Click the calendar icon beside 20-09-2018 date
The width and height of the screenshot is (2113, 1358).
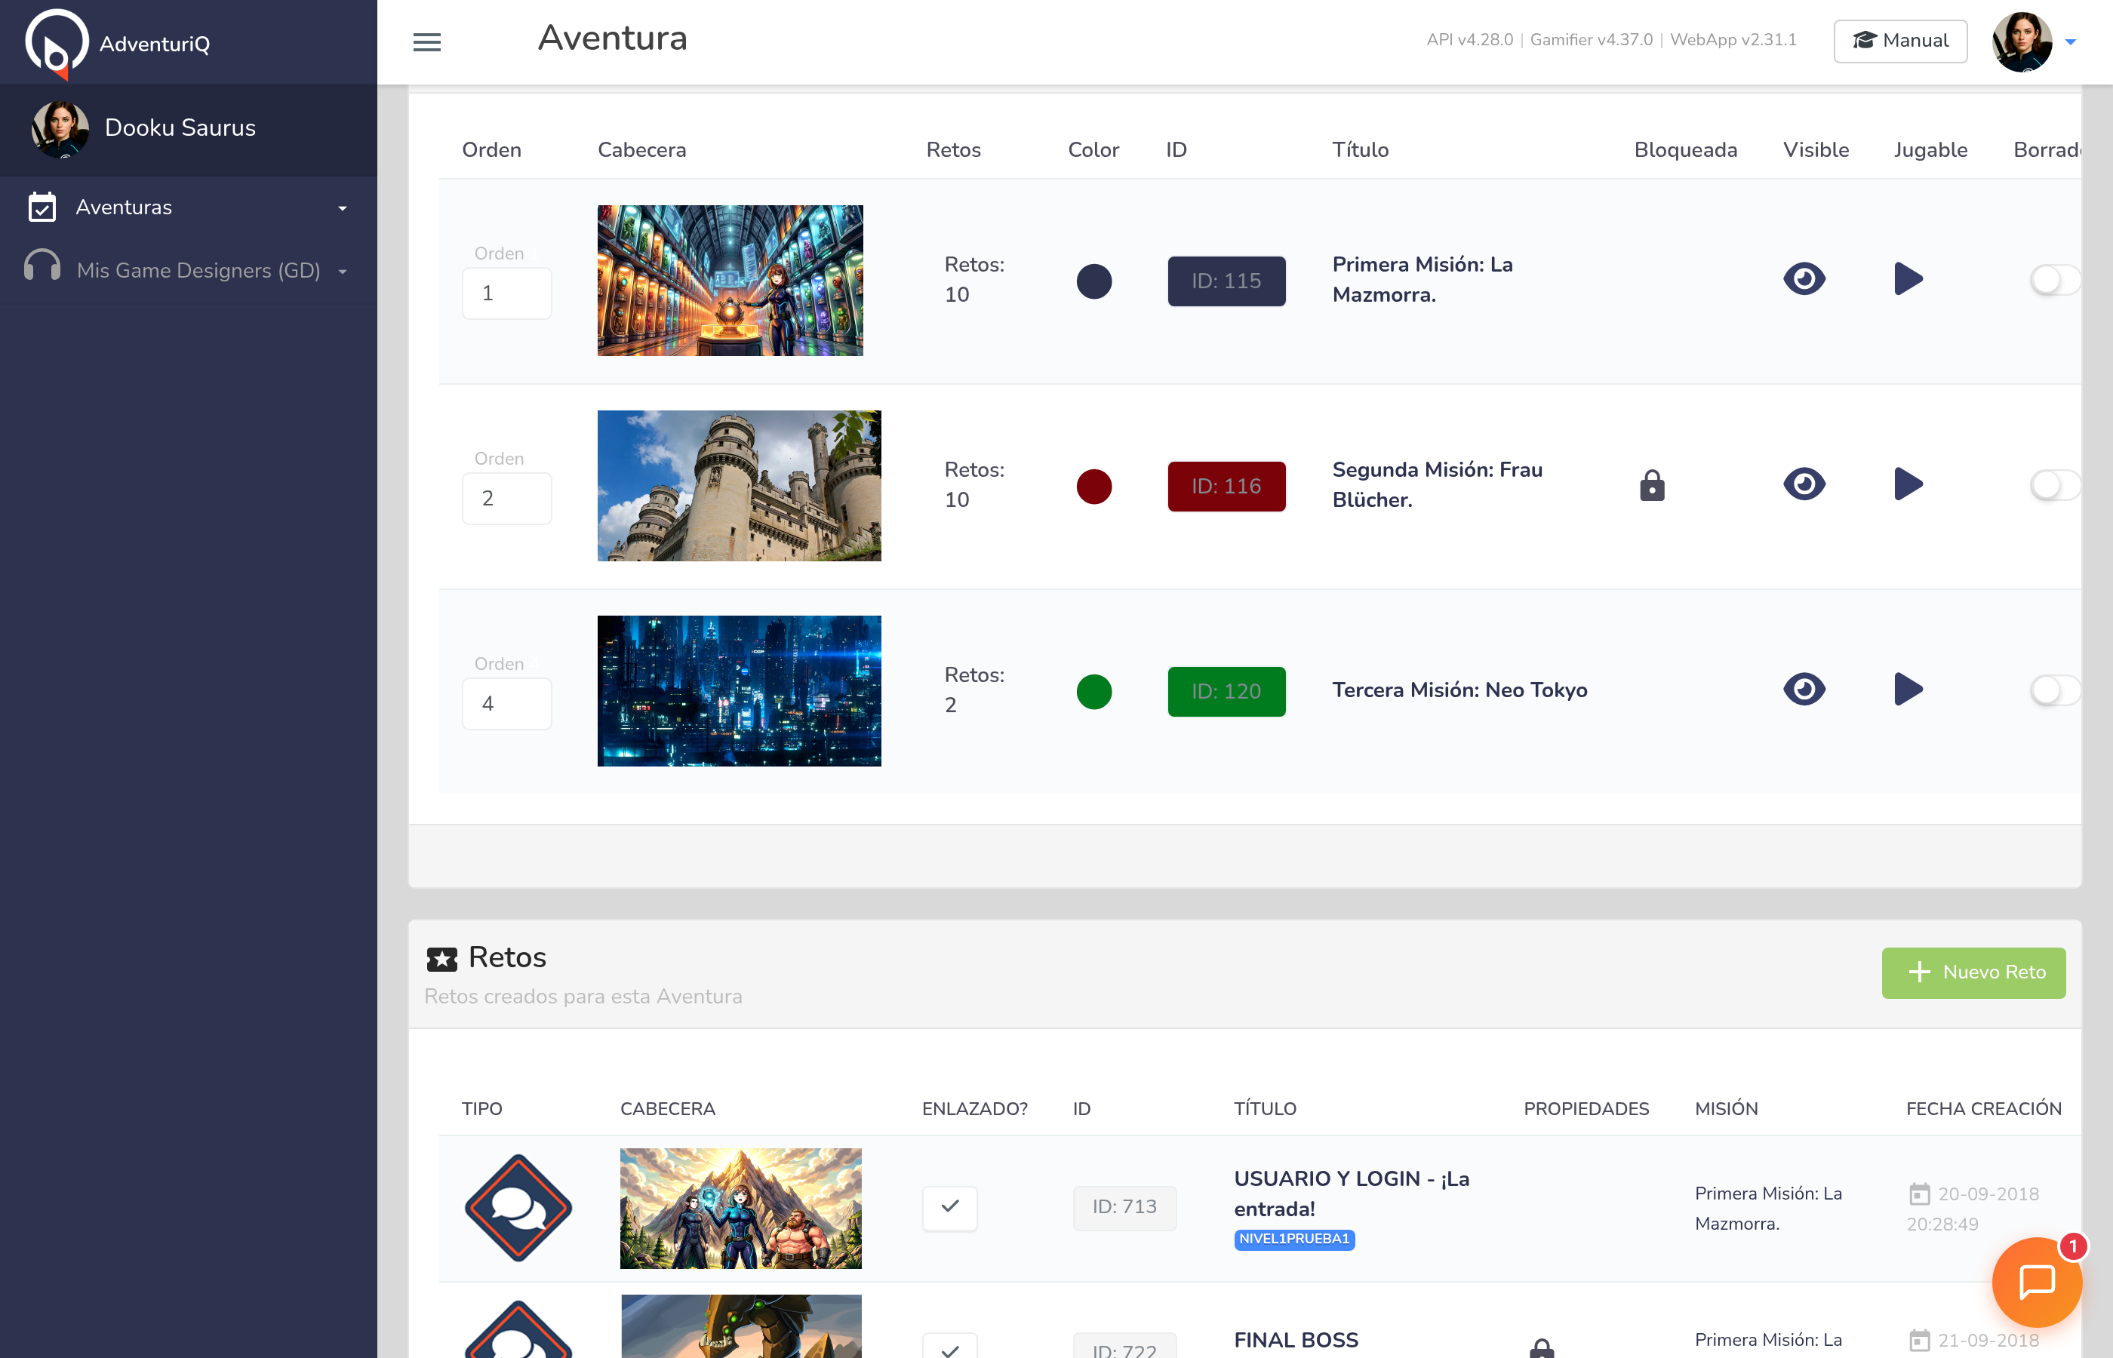click(x=1919, y=1194)
